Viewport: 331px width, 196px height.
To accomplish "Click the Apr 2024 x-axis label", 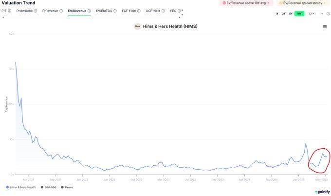I will pyautogui.click(x=244, y=180).
